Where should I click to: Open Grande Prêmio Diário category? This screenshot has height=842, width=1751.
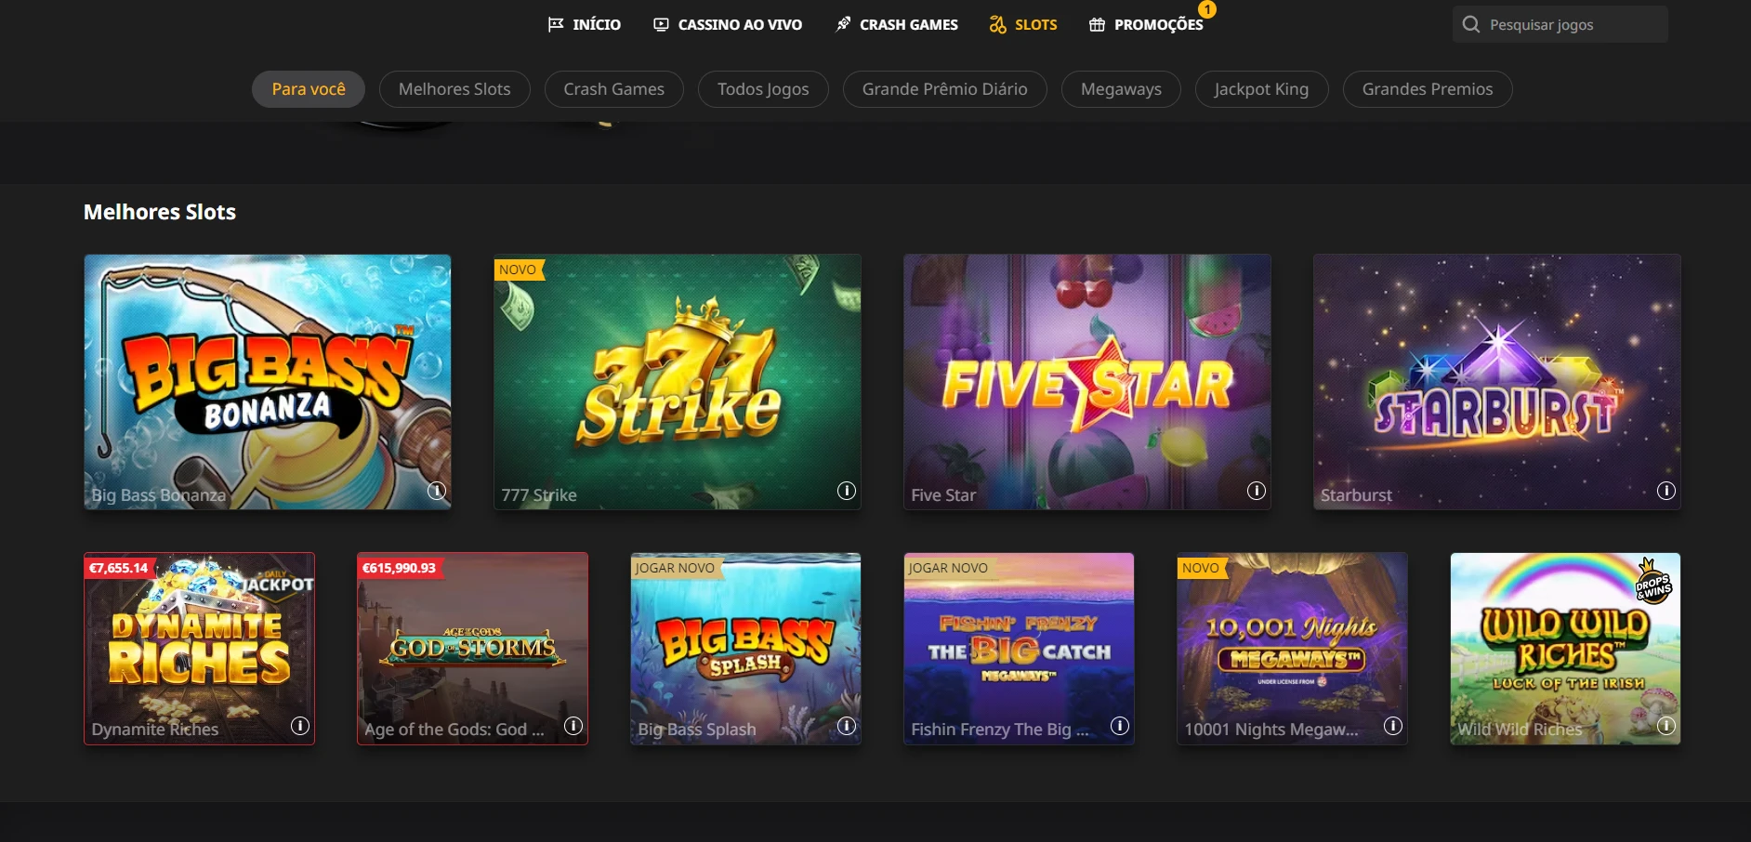coord(944,89)
